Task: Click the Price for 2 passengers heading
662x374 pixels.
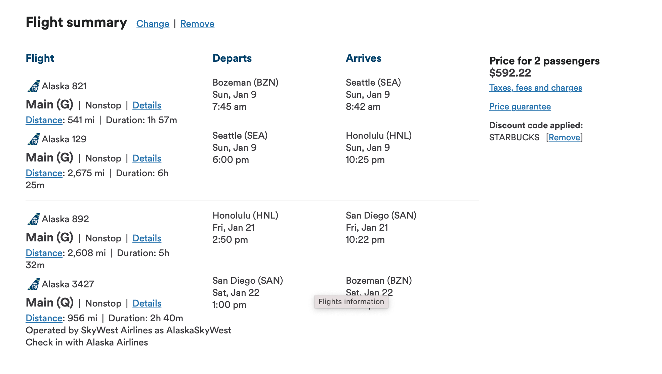Action: click(544, 61)
